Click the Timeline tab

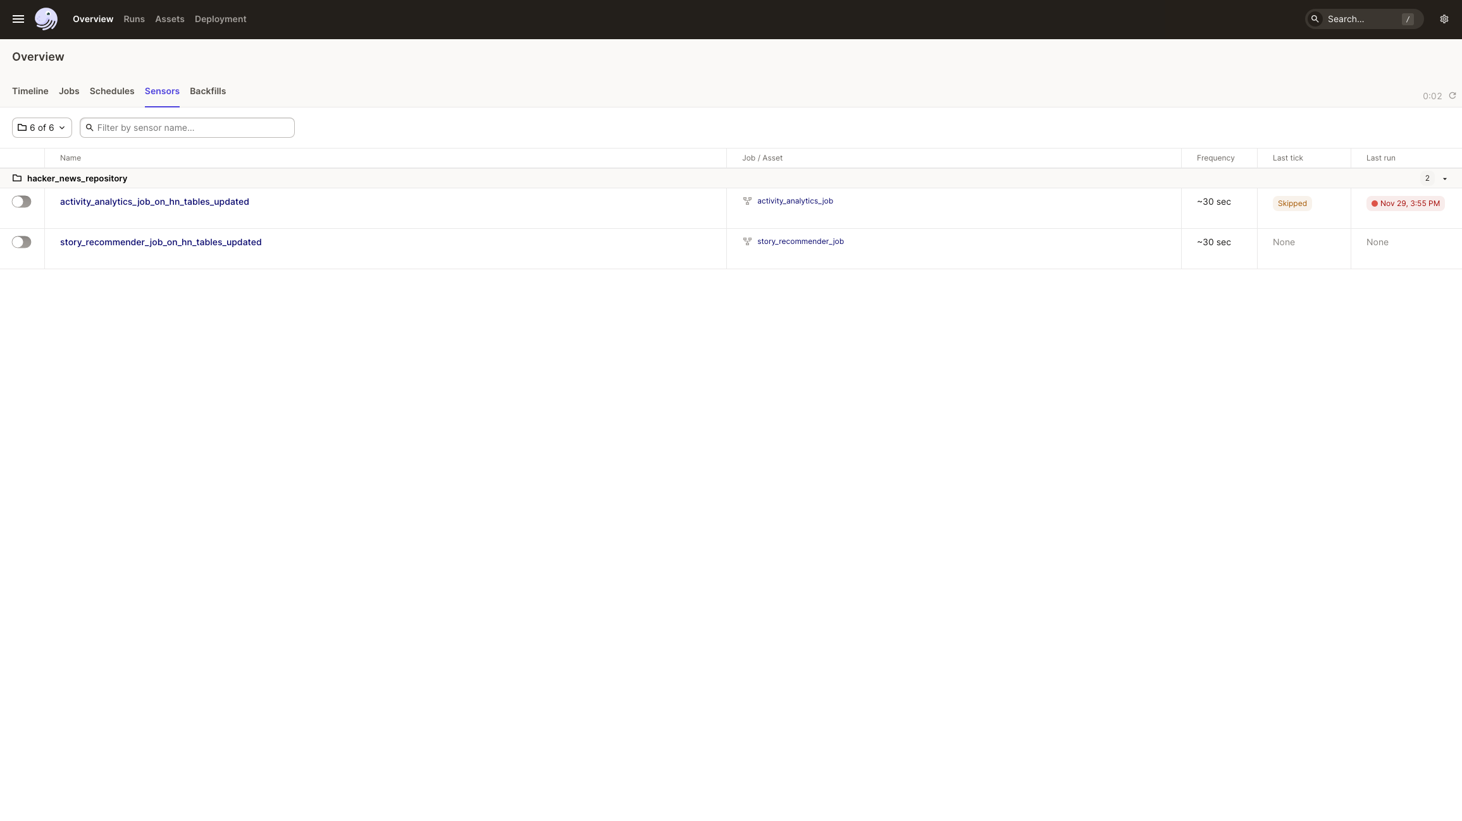(x=30, y=92)
